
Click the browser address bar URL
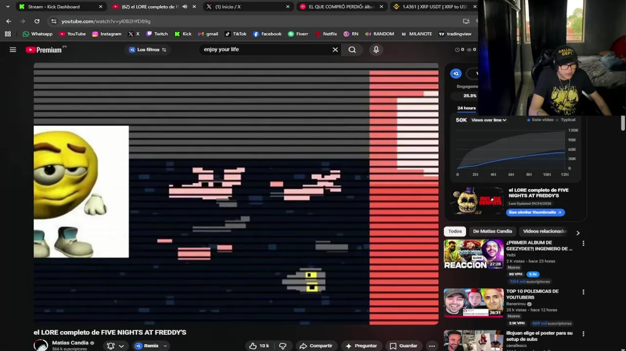[106, 21]
